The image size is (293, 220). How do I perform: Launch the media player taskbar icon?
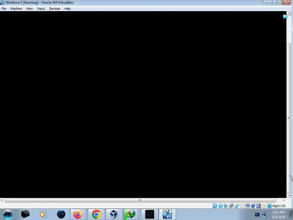pyautogui.click(x=43, y=214)
